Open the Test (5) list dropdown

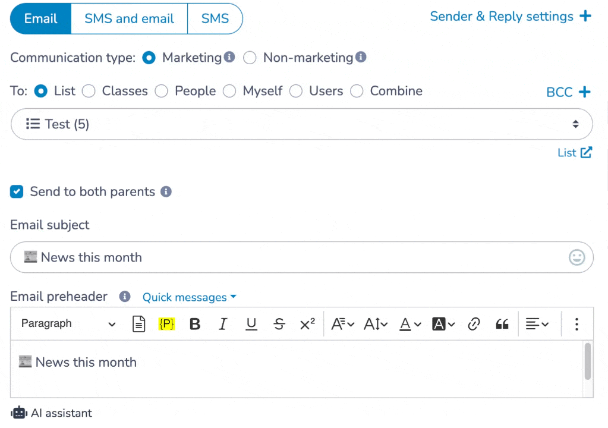tap(302, 124)
